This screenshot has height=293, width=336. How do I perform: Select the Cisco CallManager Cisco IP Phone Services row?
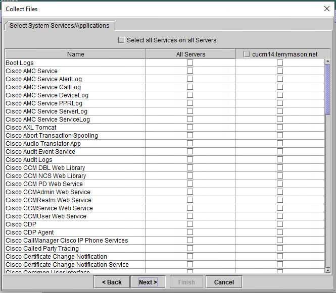[67, 241]
